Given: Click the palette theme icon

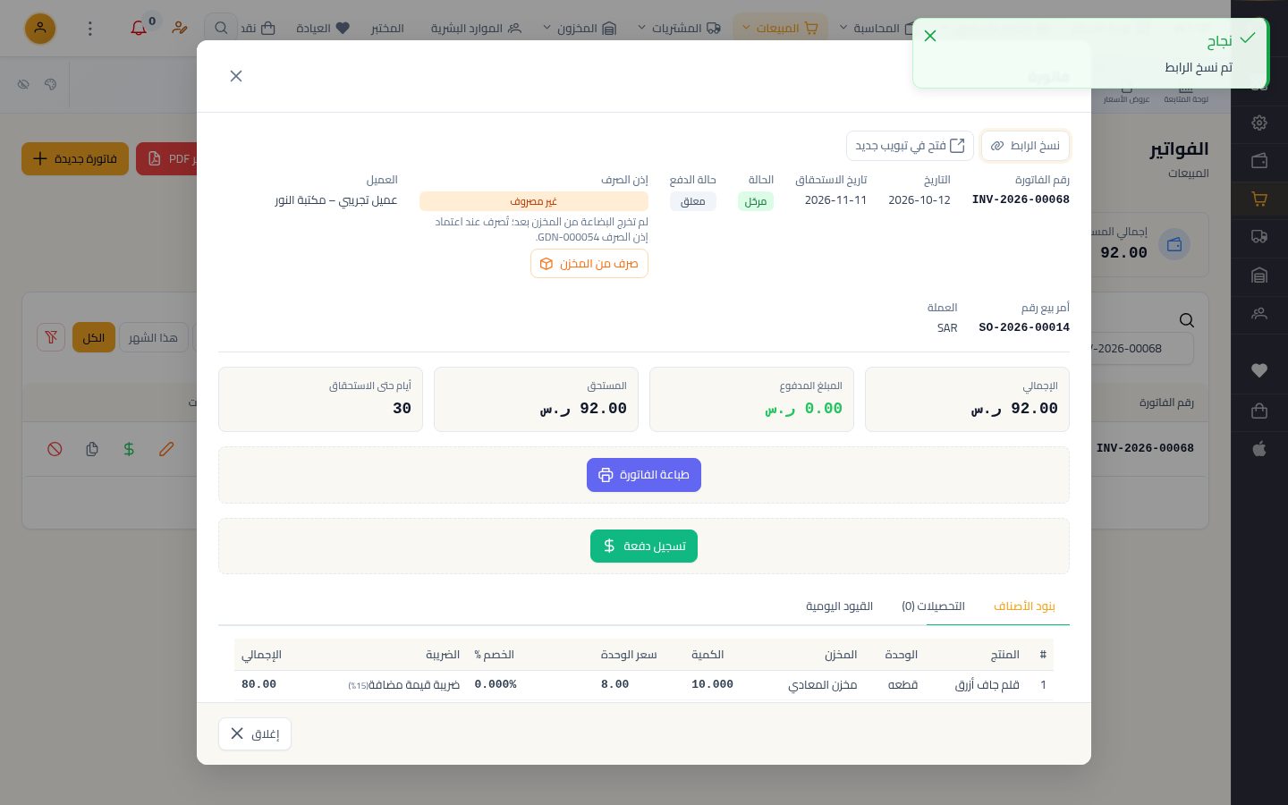Looking at the screenshot, I should tap(50, 84).
